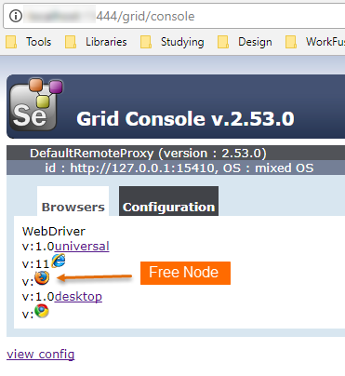The image size is (345, 376).
Task: Open the desktop link
Action: coord(78,297)
